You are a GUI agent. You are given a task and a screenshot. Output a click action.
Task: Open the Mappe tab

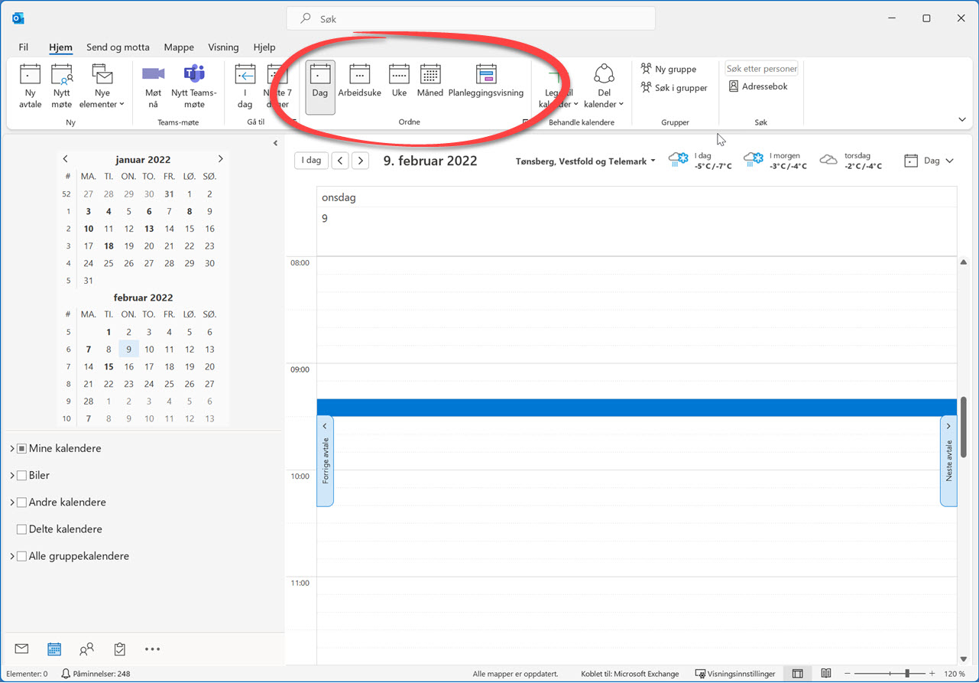tap(179, 47)
